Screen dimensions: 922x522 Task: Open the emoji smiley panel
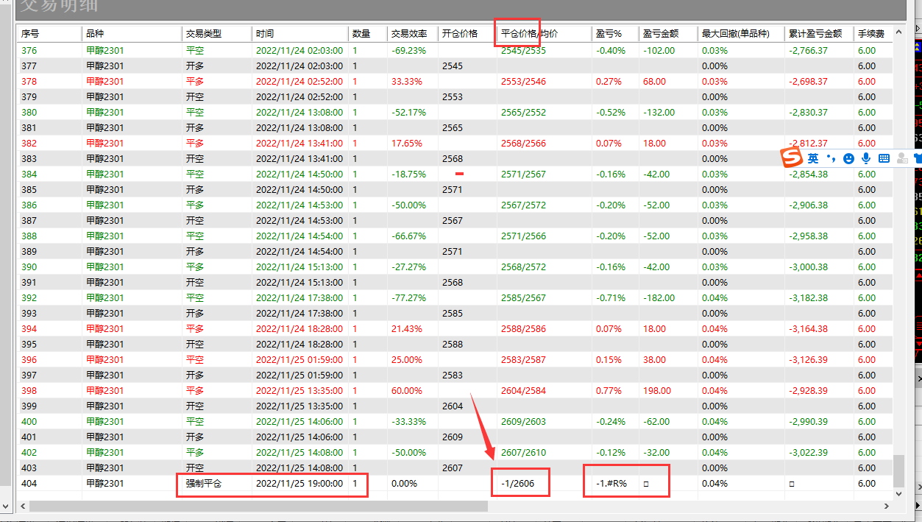coord(848,158)
